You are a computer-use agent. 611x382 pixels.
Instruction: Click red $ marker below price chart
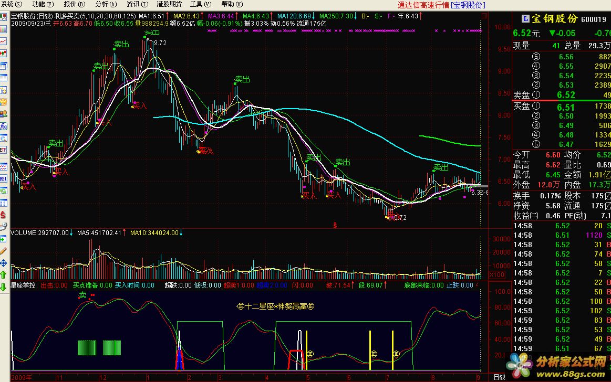(x=335, y=225)
